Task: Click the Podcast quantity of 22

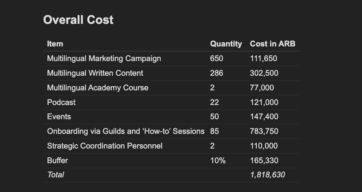Action: point(214,102)
